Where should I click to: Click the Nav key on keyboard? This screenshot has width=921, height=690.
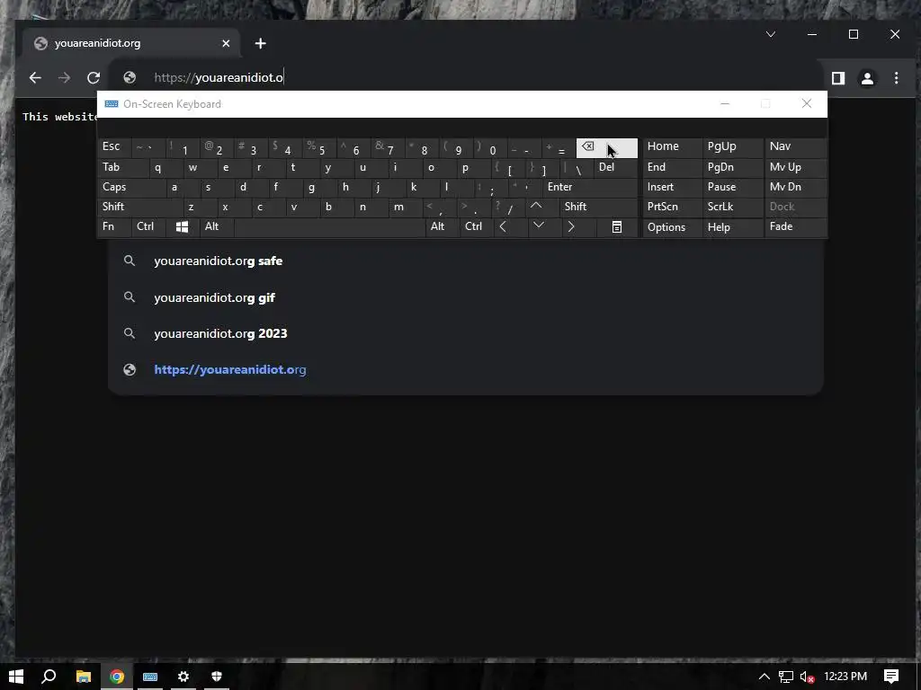tap(795, 148)
